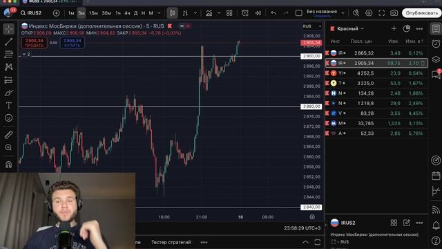The width and height of the screenshot is (442, 249).
Task: Open the economic calendar icon
Action: pyautogui.click(x=436, y=176)
